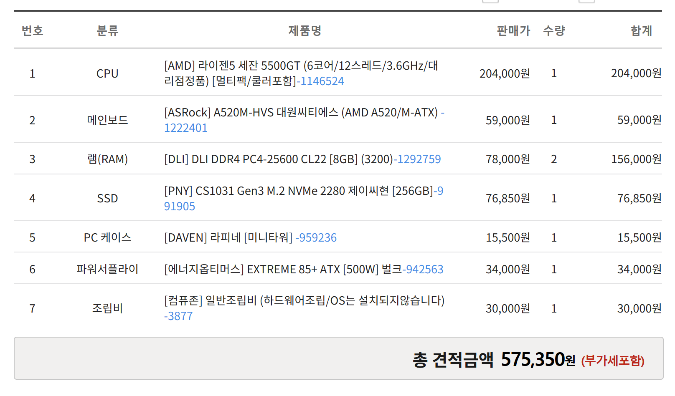The image size is (675, 396).
Task: Select the PC 케이스 category cell
Action: point(107,237)
